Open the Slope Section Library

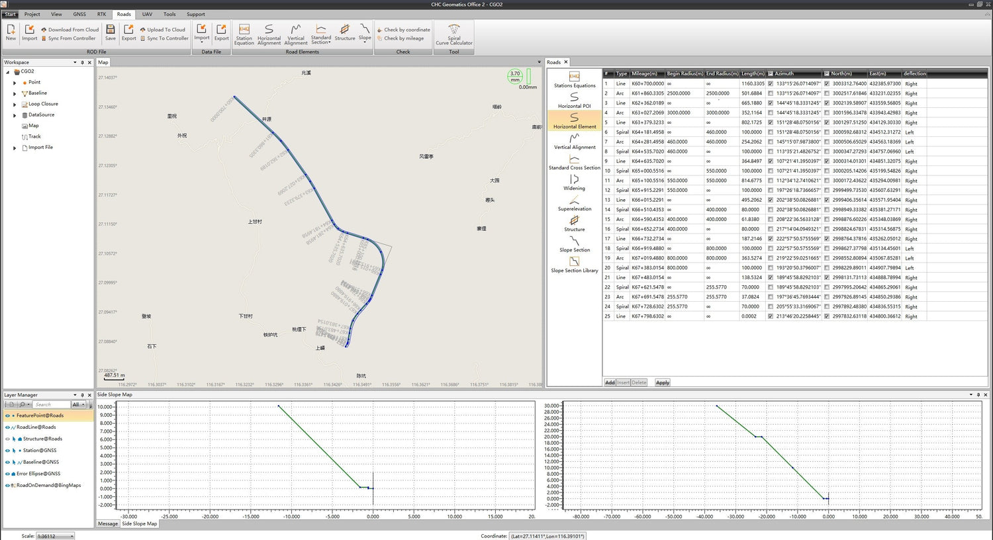click(x=574, y=267)
